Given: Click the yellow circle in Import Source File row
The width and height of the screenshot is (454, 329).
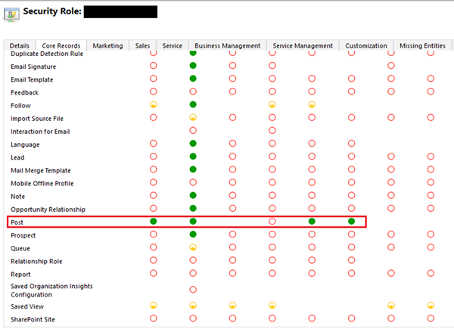Looking at the screenshot, I should [193, 118].
